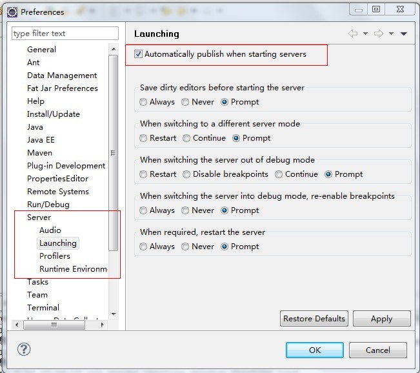
Task: Select PropertiesEditor in the tree
Action: pos(57,179)
